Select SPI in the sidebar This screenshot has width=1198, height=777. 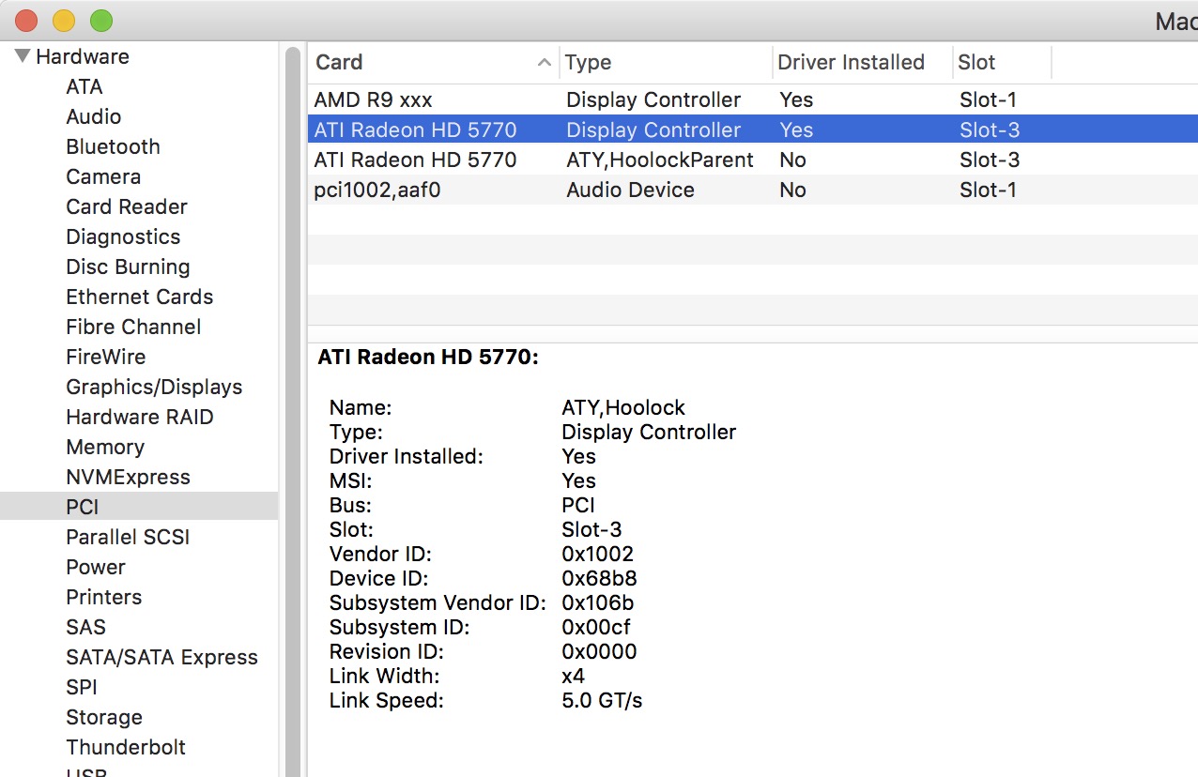coord(82,687)
